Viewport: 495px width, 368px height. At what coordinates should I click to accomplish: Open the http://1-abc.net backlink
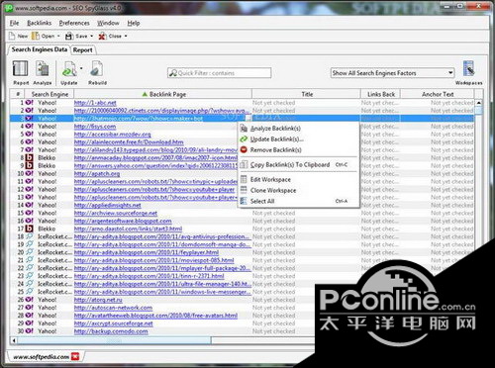pyautogui.click(x=95, y=103)
